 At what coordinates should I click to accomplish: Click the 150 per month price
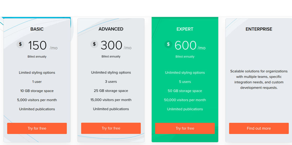(43, 46)
